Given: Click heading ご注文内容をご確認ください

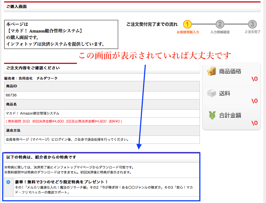Looking at the screenshot, I should pyautogui.click(x=33, y=68).
